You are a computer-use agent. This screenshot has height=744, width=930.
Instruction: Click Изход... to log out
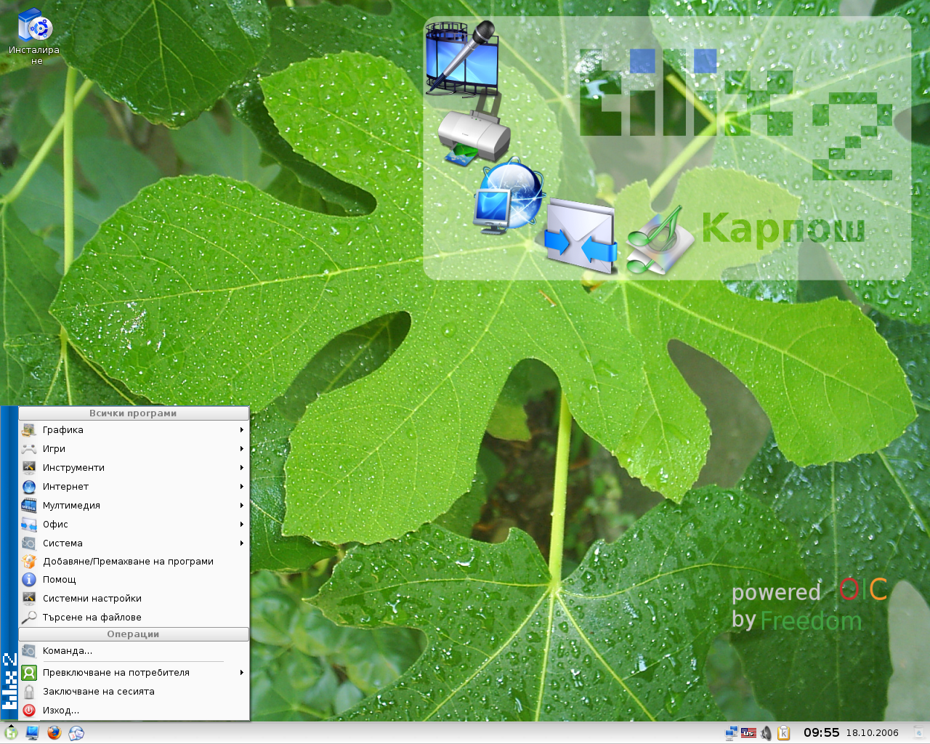point(61,711)
